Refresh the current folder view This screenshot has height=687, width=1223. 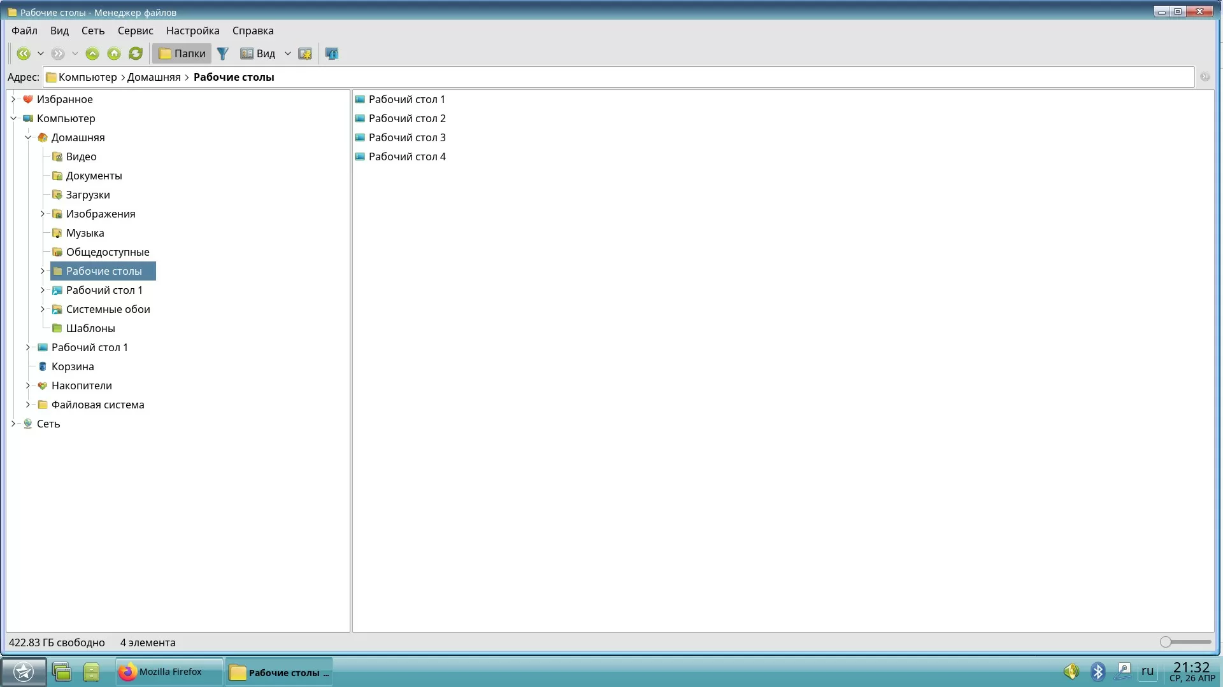(136, 53)
